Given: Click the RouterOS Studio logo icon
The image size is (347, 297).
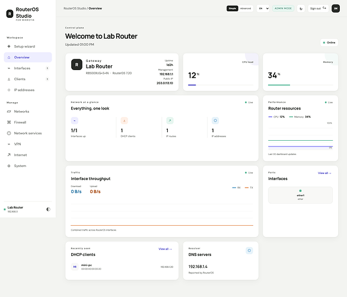Looking at the screenshot, I should (x=9, y=14).
